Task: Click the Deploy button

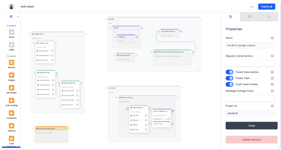Action: click(267, 7)
